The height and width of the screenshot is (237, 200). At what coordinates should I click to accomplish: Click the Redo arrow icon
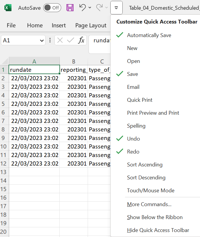(99, 8)
